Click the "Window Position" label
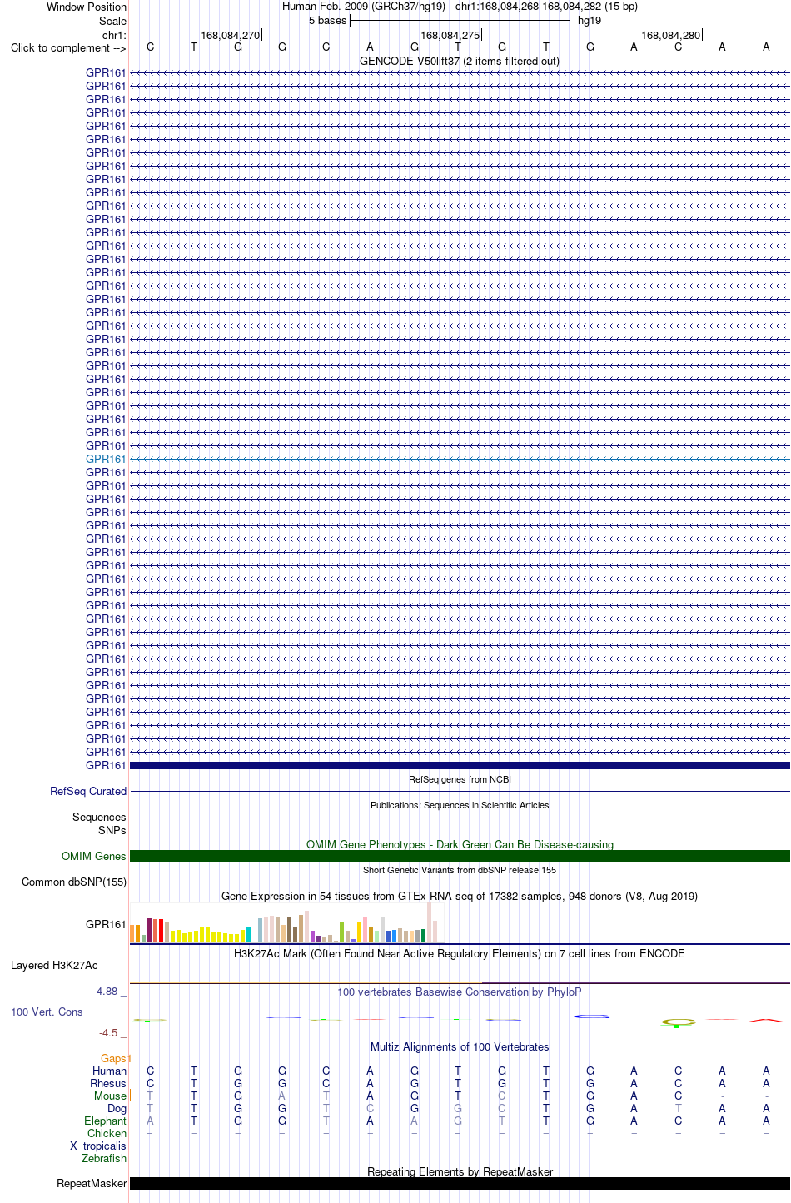This screenshot has height=1203, width=791. tap(87, 7)
